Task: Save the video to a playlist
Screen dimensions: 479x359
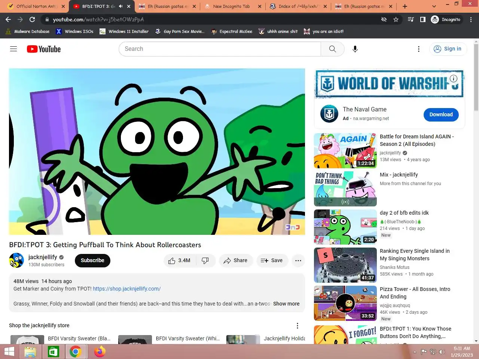Action: [272, 261]
